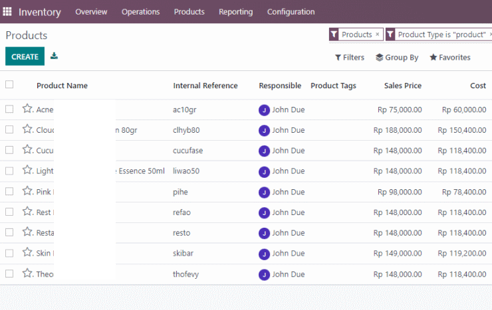Click cost Rp 60,000.00 cell
This screenshot has height=310, width=492.
click(464, 110)
